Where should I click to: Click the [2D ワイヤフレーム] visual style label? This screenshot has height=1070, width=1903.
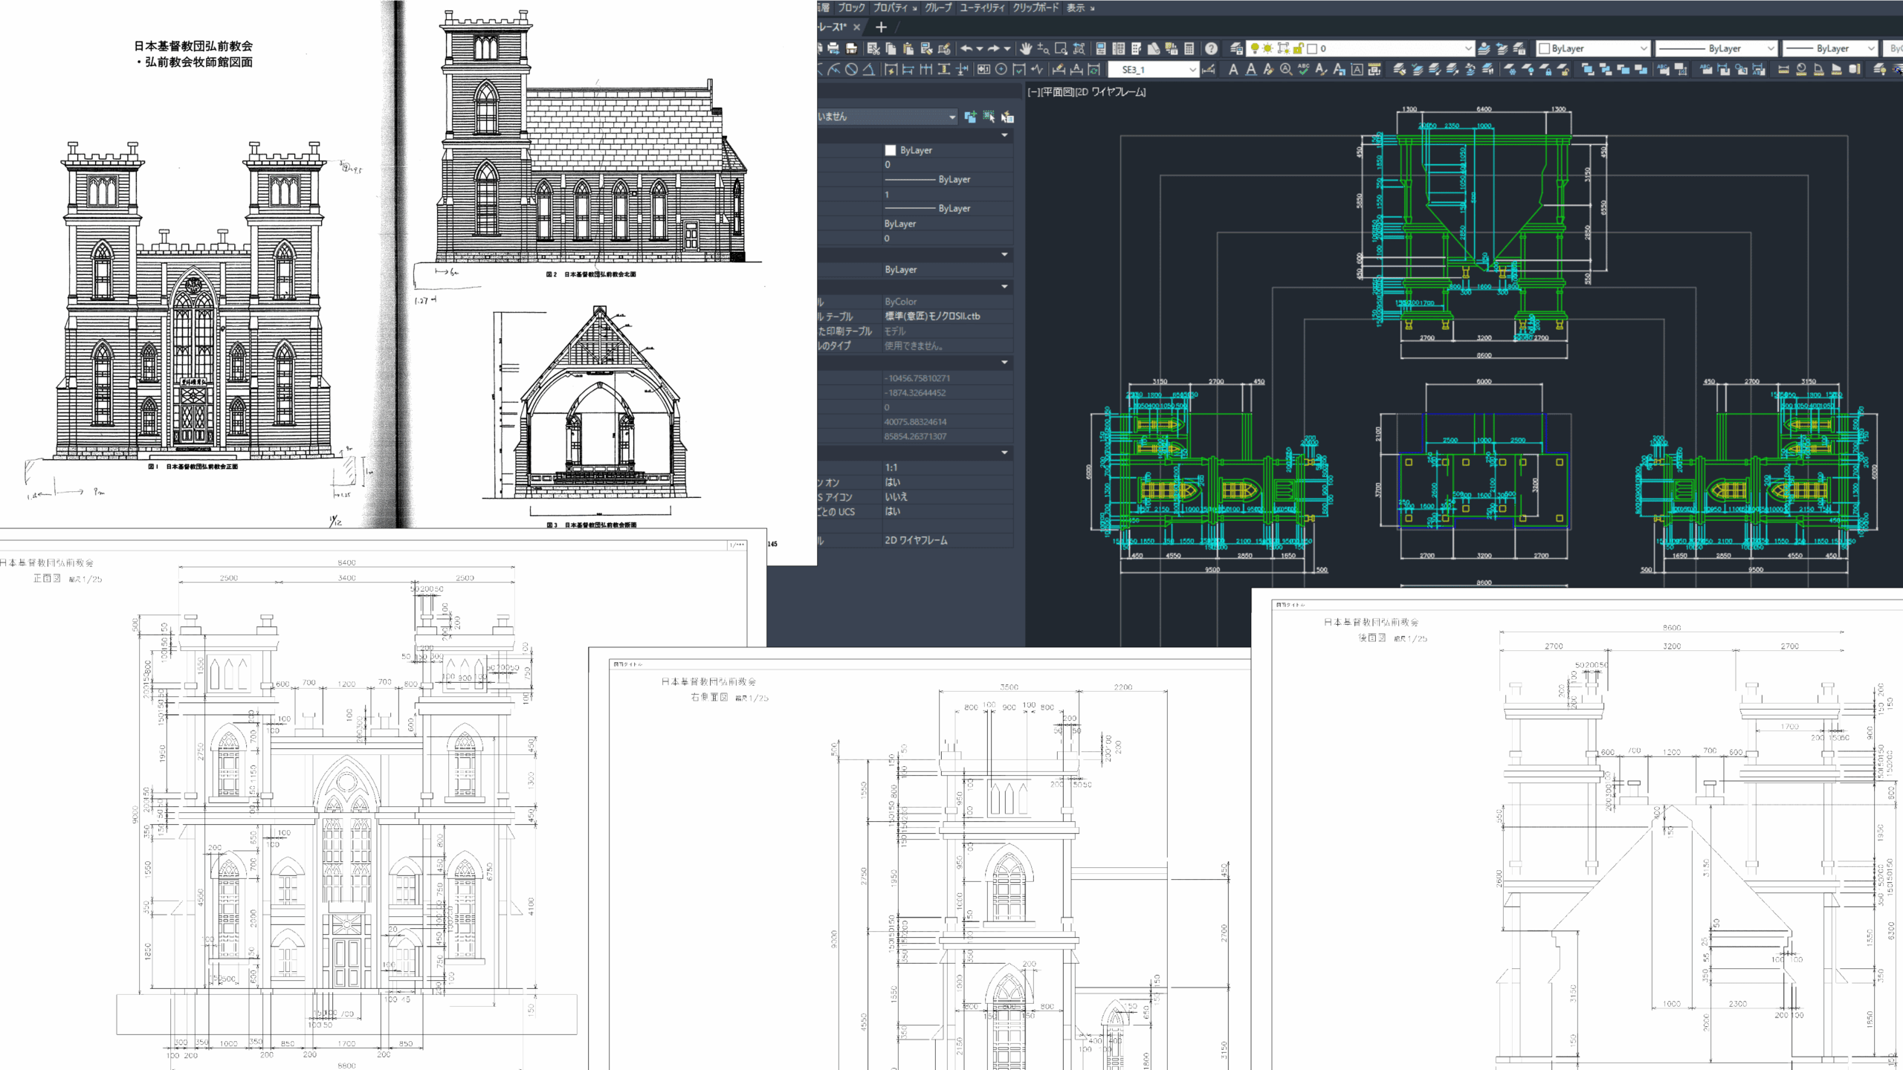point(1111,92)
